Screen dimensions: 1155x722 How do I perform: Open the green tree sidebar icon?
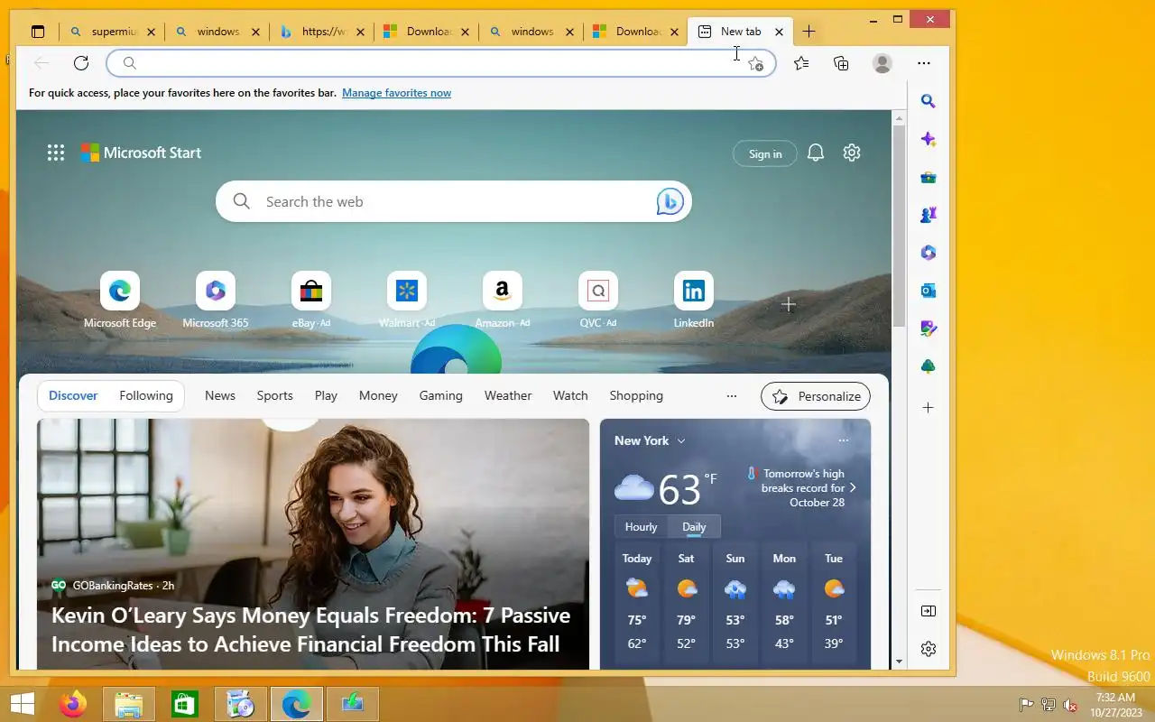click(x=928, y=366)
